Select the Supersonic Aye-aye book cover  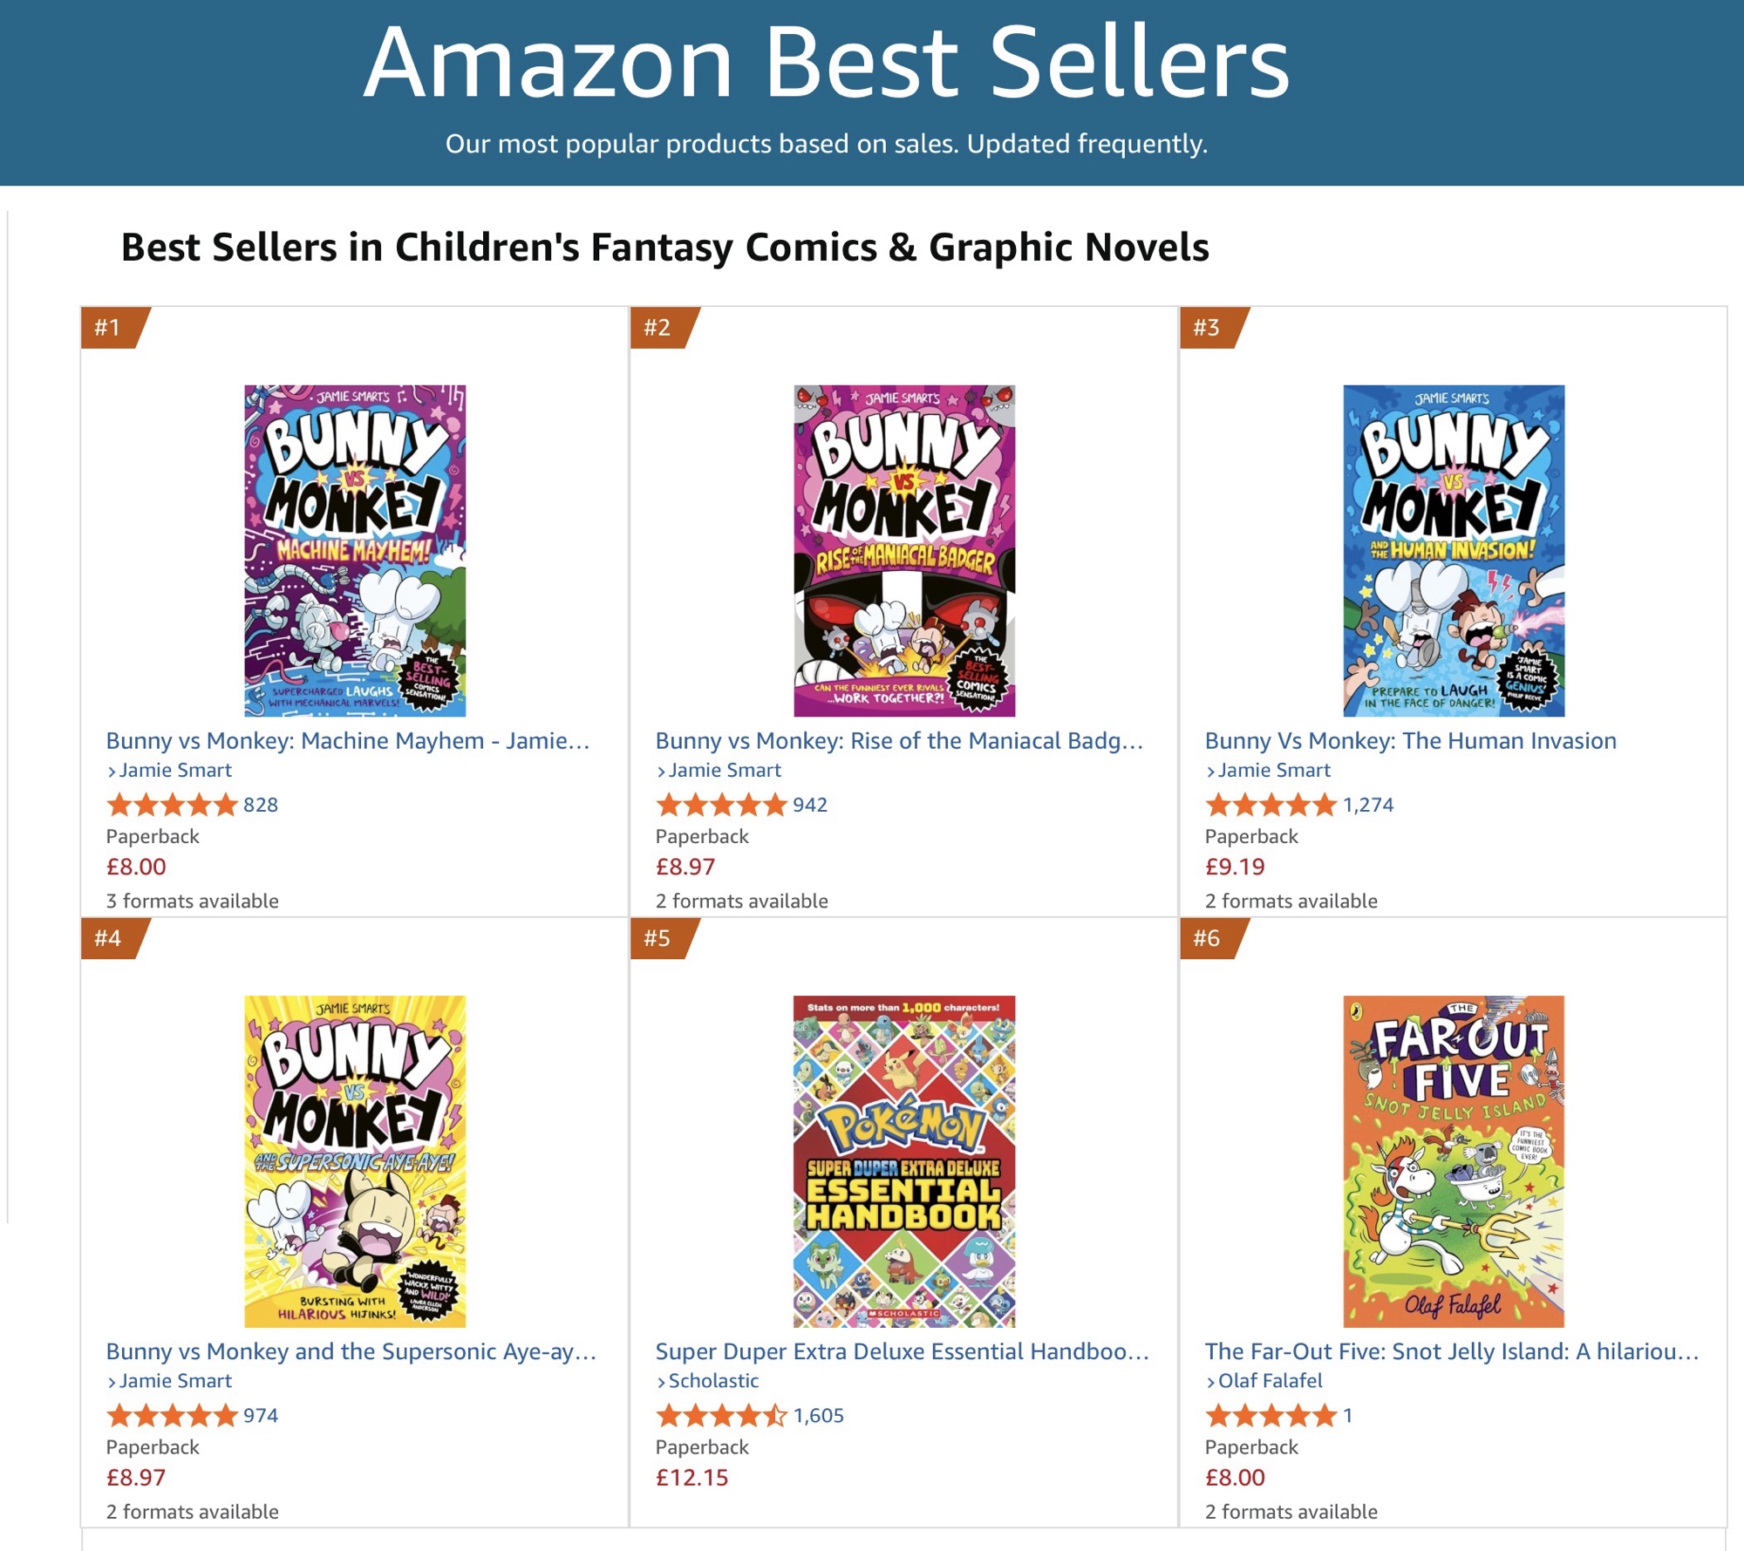coord(354,1160)
